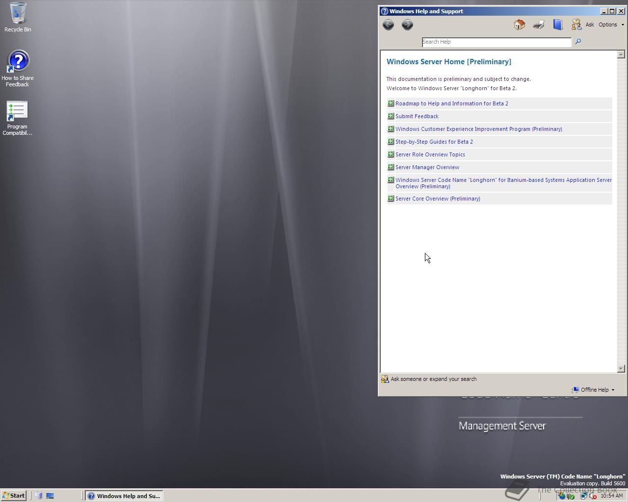Screen dimensions: 628x502
Task: Open Roadmap to Help and Information for Beta 2
Action: (452, 103)
